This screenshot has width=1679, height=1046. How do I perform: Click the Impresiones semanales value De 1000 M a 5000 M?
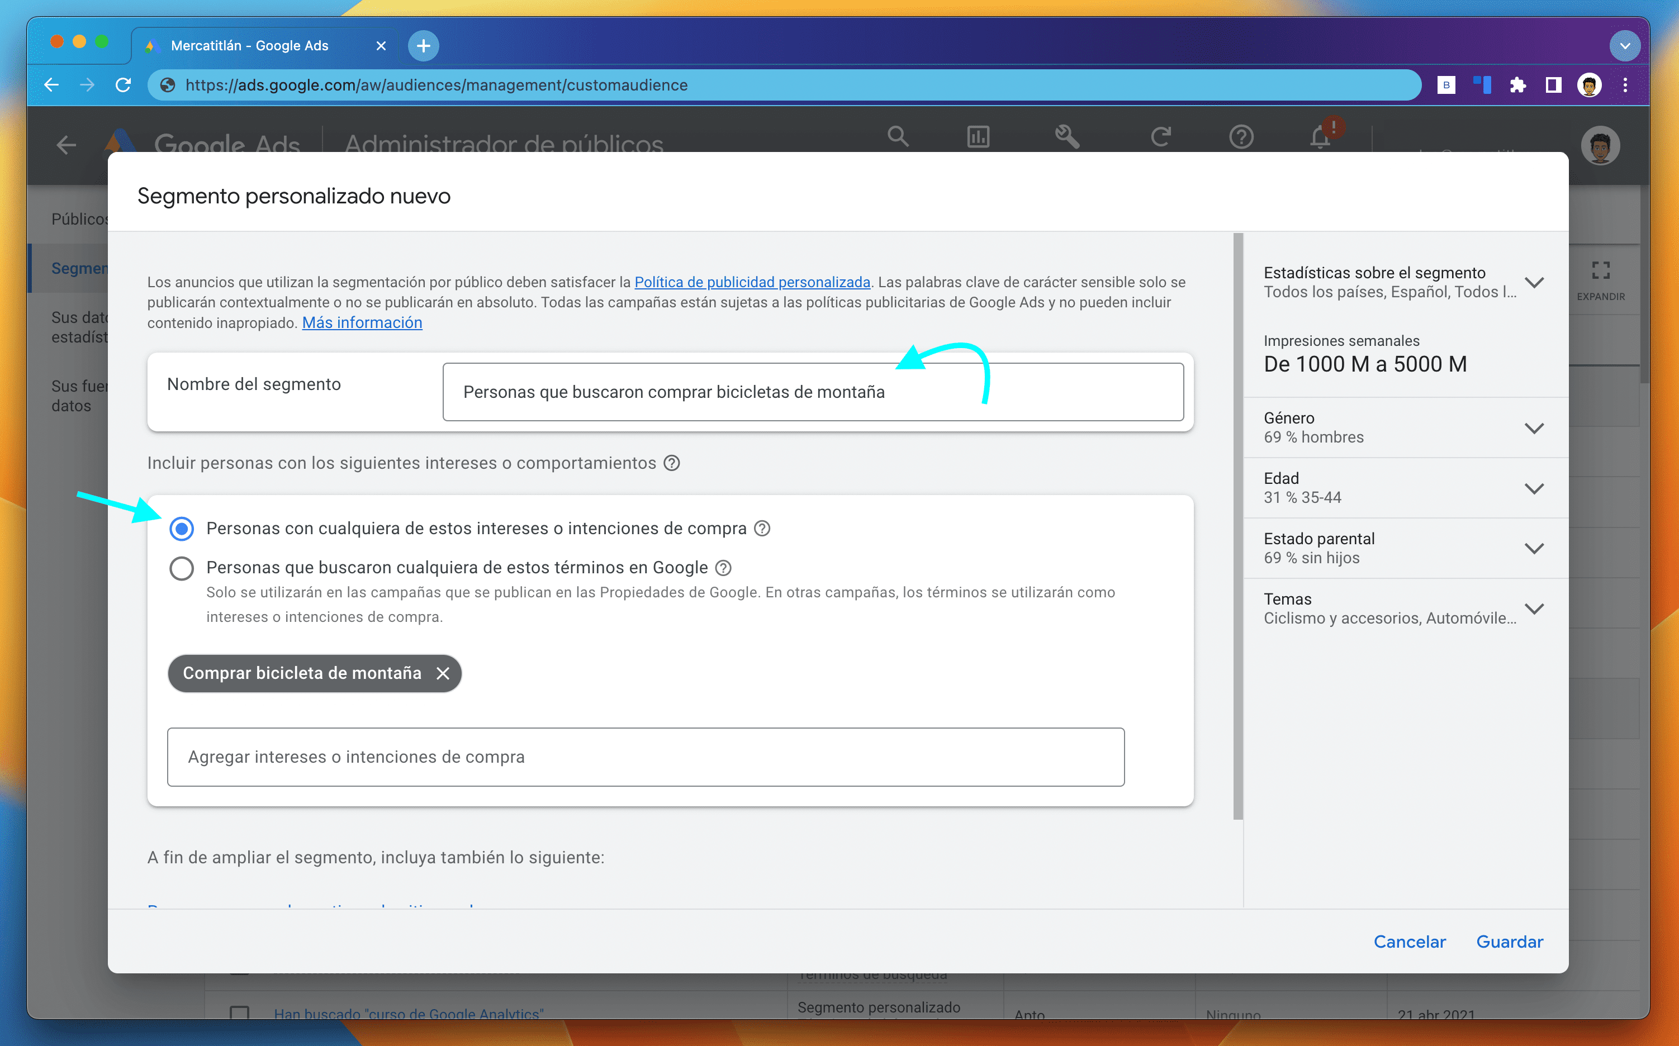1365,364
